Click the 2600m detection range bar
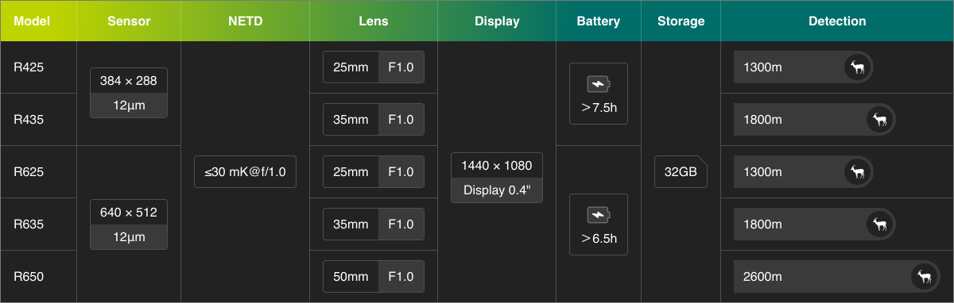 837,277
